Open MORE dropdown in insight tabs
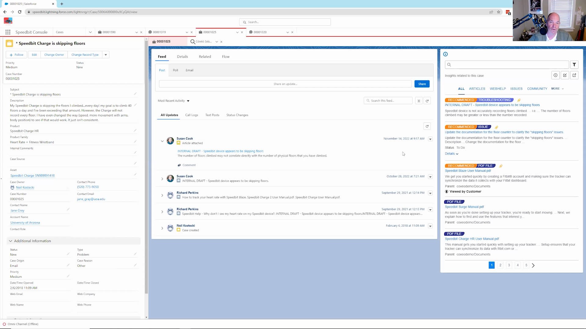The height and width of the screenshot is (329, 586). click(557, 89)
